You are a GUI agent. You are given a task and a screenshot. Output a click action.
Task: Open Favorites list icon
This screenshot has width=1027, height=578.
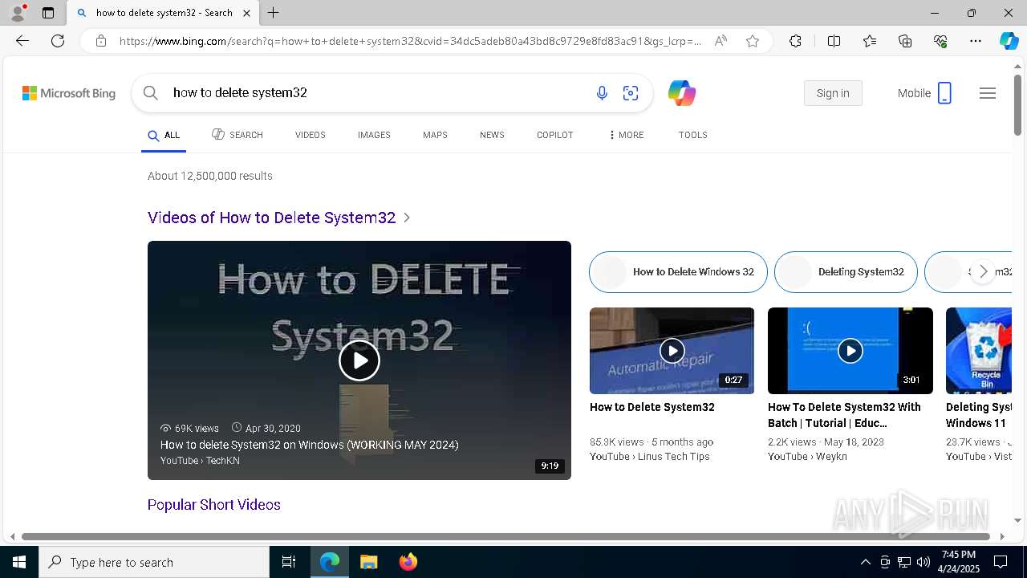click(x=870, y=41)
